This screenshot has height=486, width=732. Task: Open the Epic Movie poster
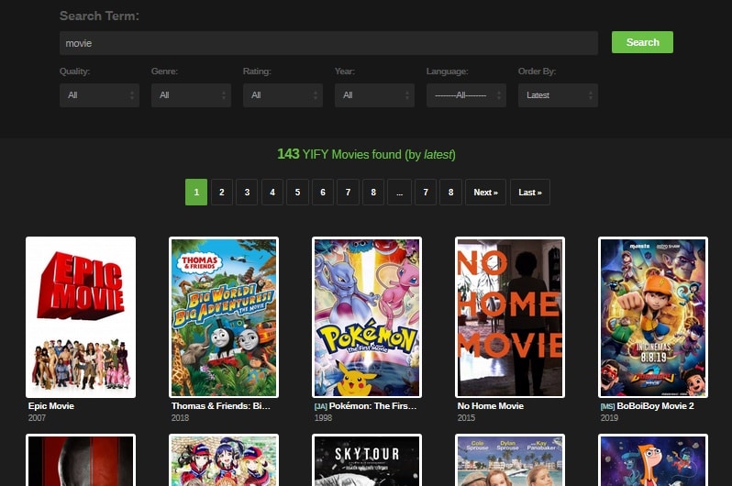coord(81,317)
